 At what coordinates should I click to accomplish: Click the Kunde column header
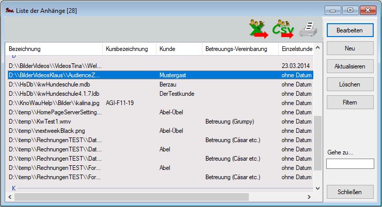[x=178, y=49]
